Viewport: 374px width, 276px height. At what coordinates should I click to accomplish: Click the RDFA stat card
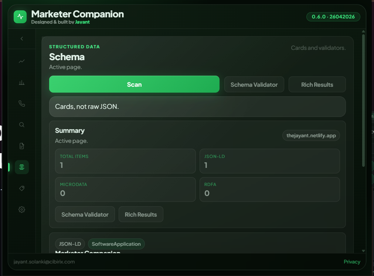point(269,189)
